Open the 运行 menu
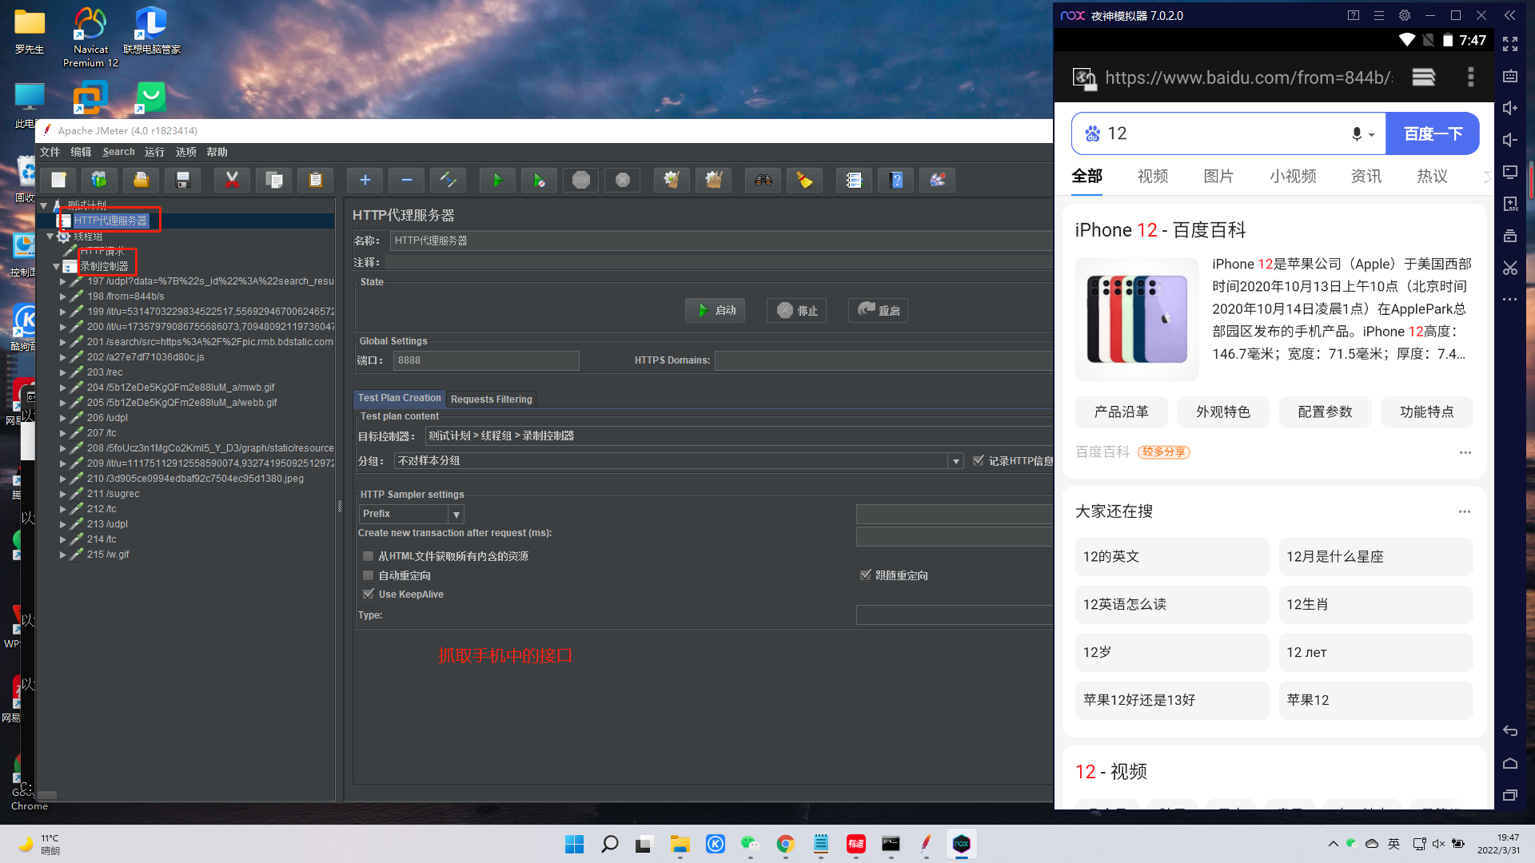The width and height of the screenshot is (1535, 863). pyautogui.click(x=154, y=152)
